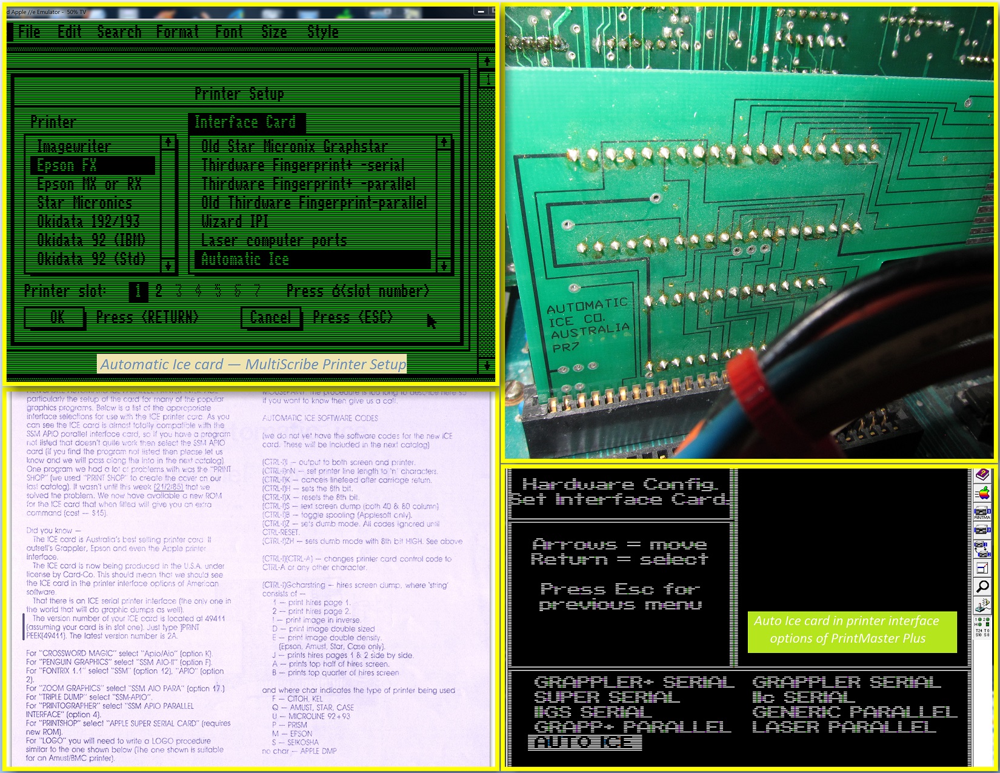Select highlighted AUTO ICE option
This screenshot has height=773, width=1000.
coord(585,742)
